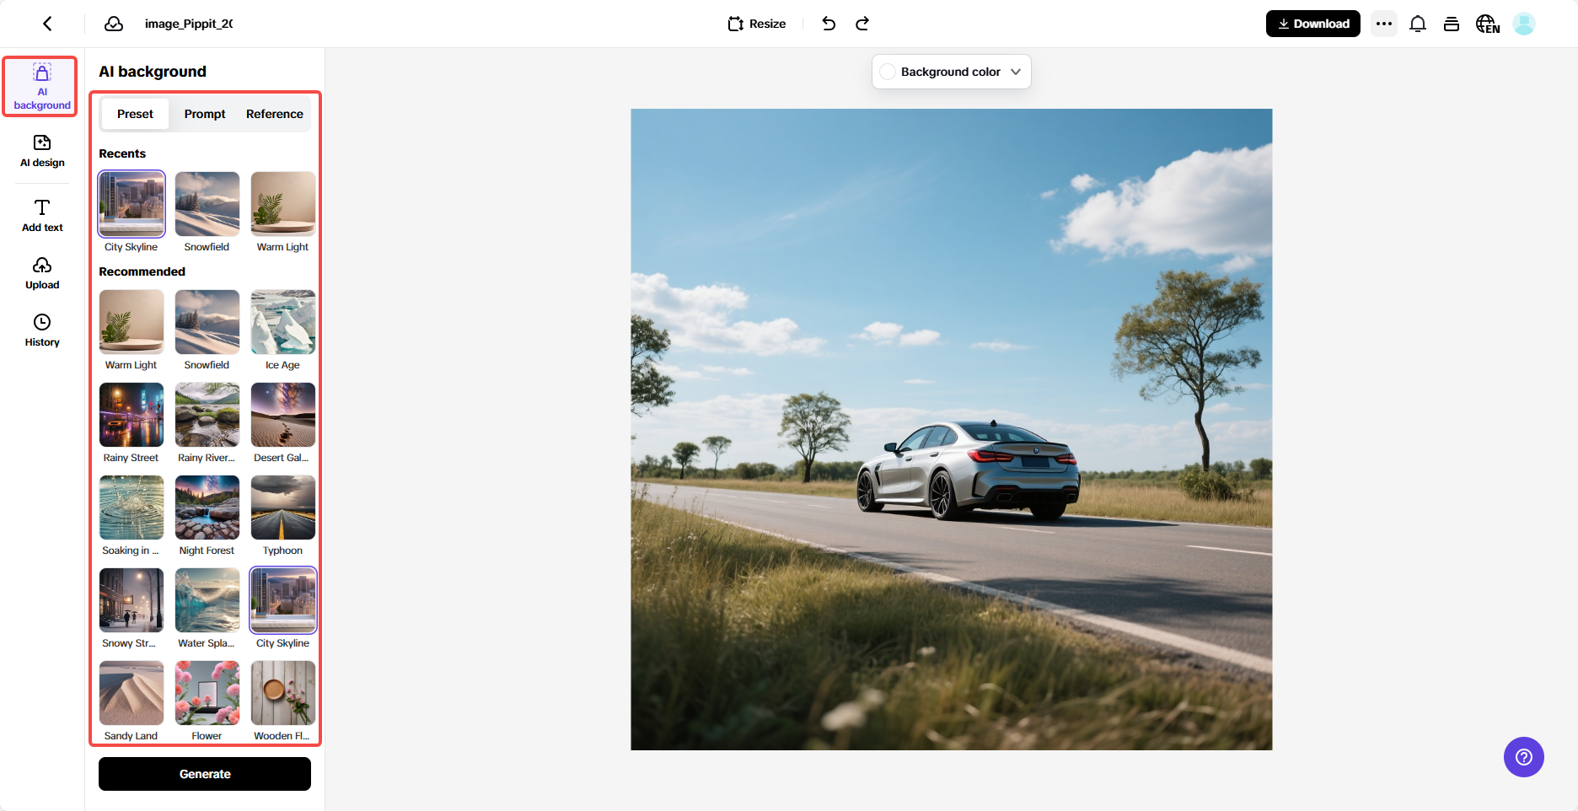This screenshot has width=1578, height=811.
Task: Choose the Typhoon background preset
Action: tap(283, 508)
